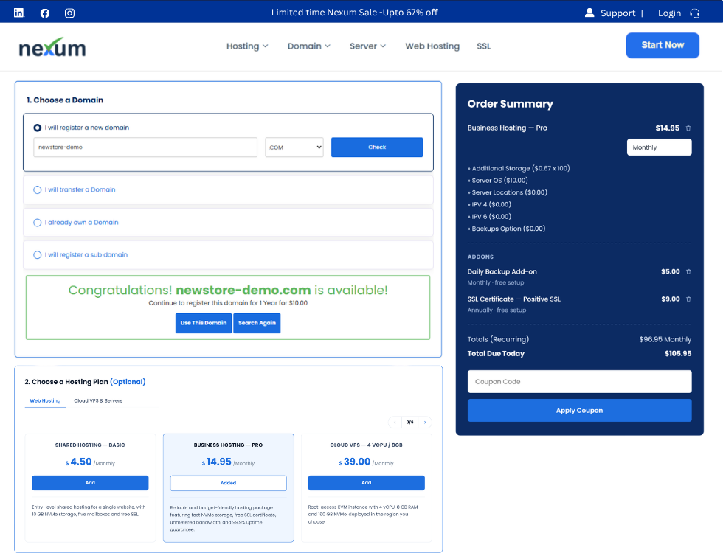723x553 pixels.
Task: Click the user profile icon beside Support
Action: click(589, 13)
